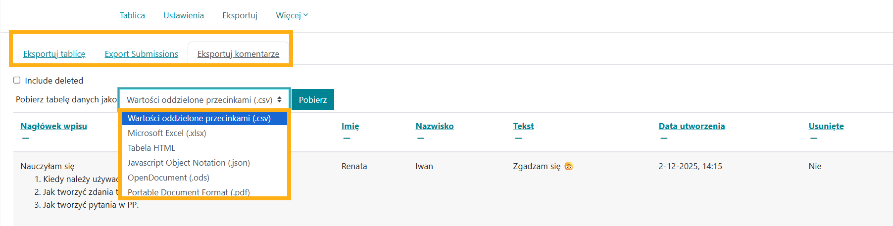
Task: Switch to the Eksportuj tablicę tab
Action: point(54,54)
